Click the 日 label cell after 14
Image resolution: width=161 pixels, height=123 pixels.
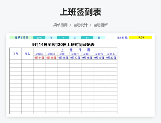99,38
